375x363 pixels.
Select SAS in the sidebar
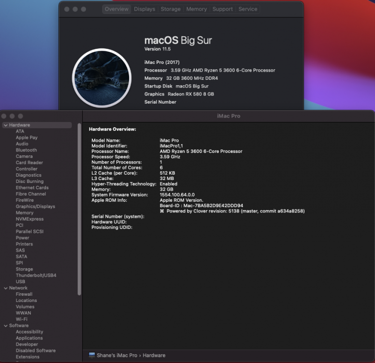(20, 250)
